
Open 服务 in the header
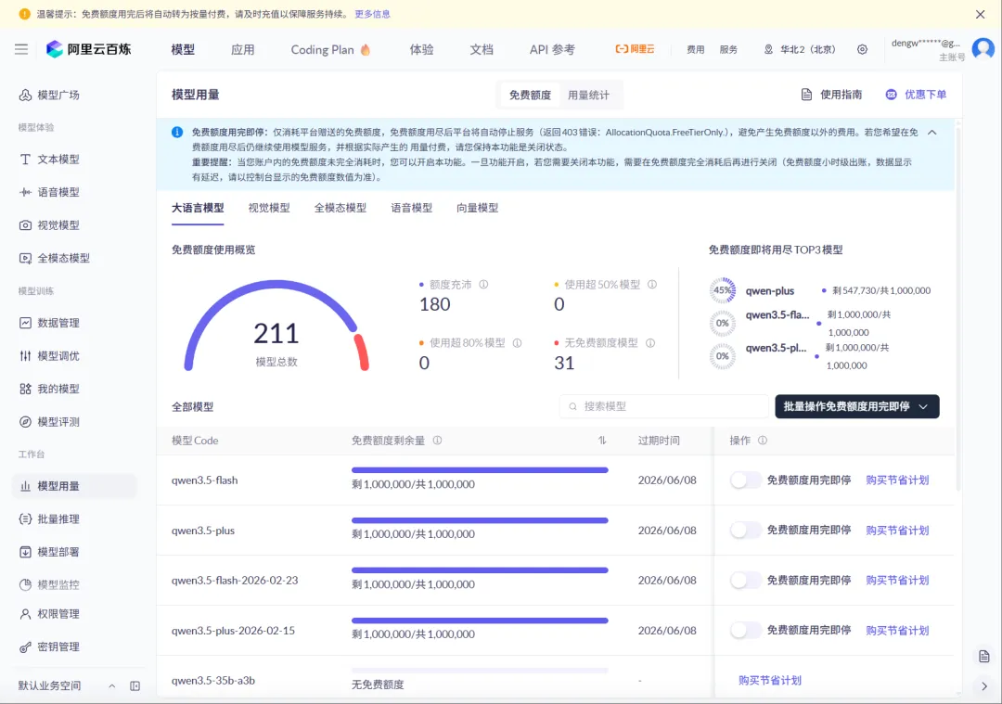(728, 49)
